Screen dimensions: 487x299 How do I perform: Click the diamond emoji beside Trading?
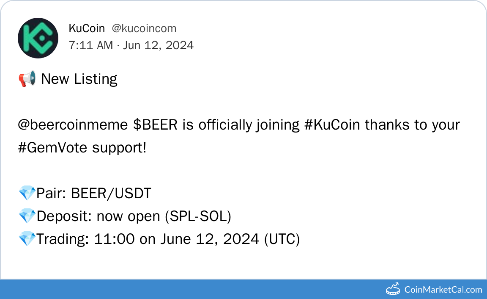point(27,239)
